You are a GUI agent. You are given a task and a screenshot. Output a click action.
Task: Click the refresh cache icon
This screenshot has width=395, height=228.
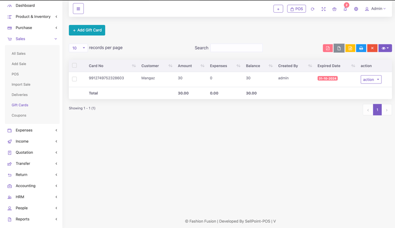pyautogui.click(x=312, y=9)
